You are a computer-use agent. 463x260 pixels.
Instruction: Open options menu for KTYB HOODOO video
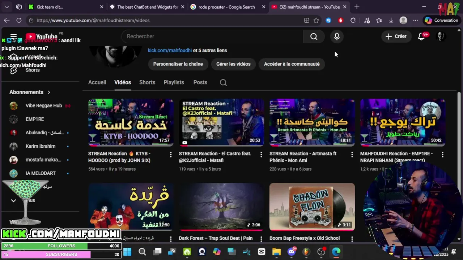point(171,155)
